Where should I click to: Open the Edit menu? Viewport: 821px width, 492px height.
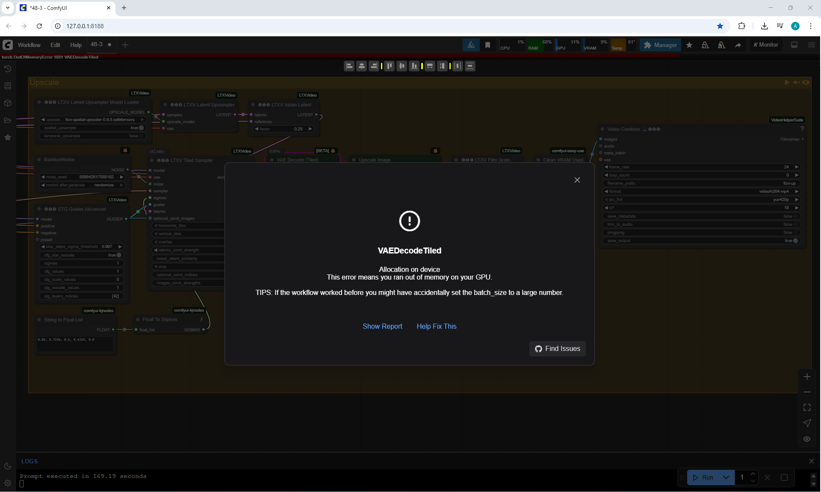click(55, 45)
